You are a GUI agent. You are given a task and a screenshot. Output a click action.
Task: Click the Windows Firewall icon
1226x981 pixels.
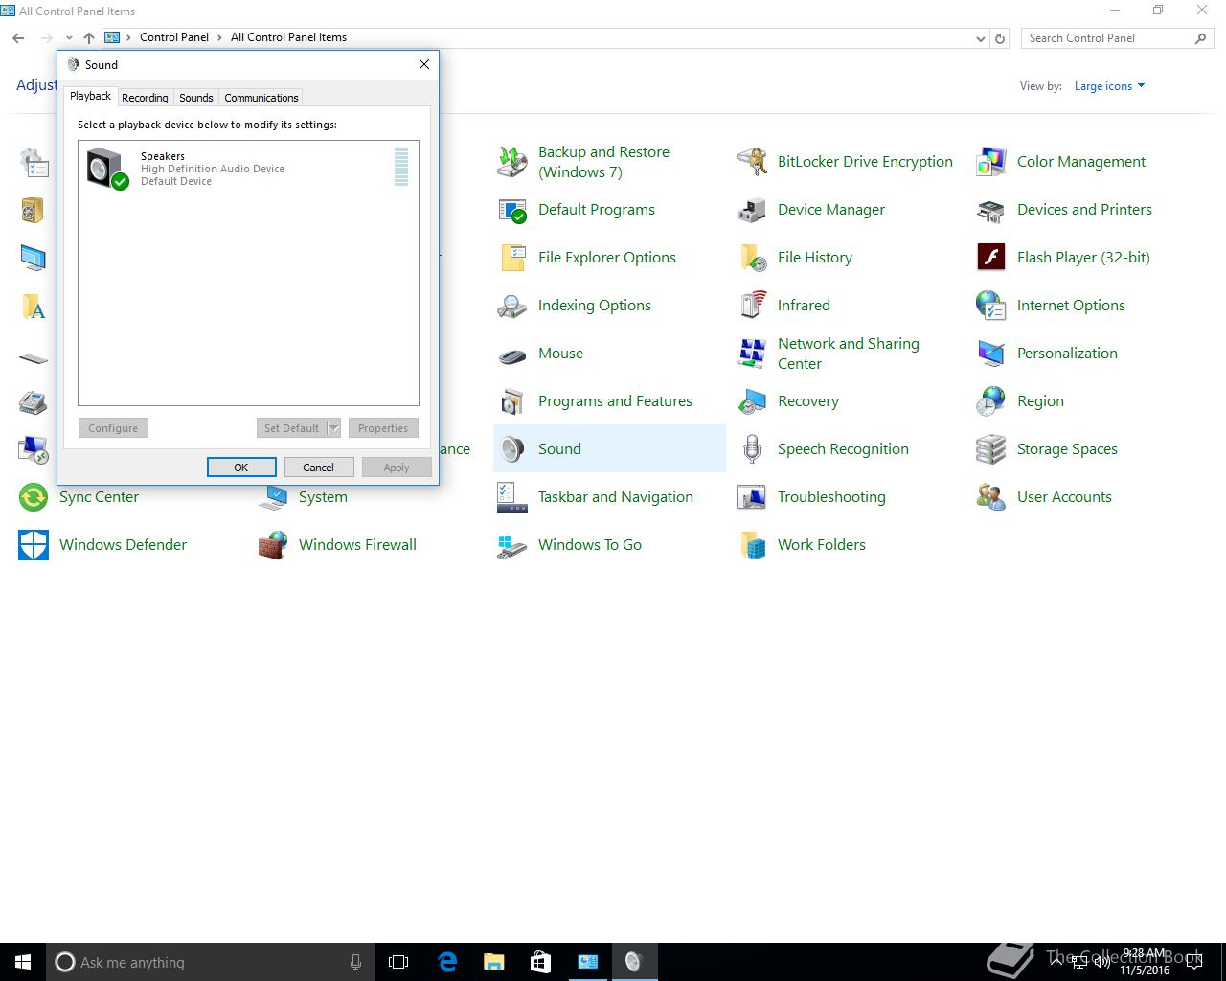[273, 545]
